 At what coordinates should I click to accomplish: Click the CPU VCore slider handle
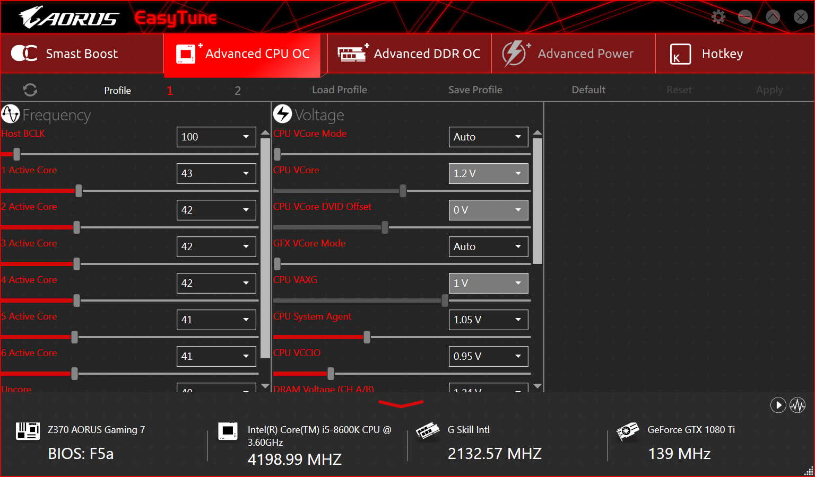[x=403, y=191]
